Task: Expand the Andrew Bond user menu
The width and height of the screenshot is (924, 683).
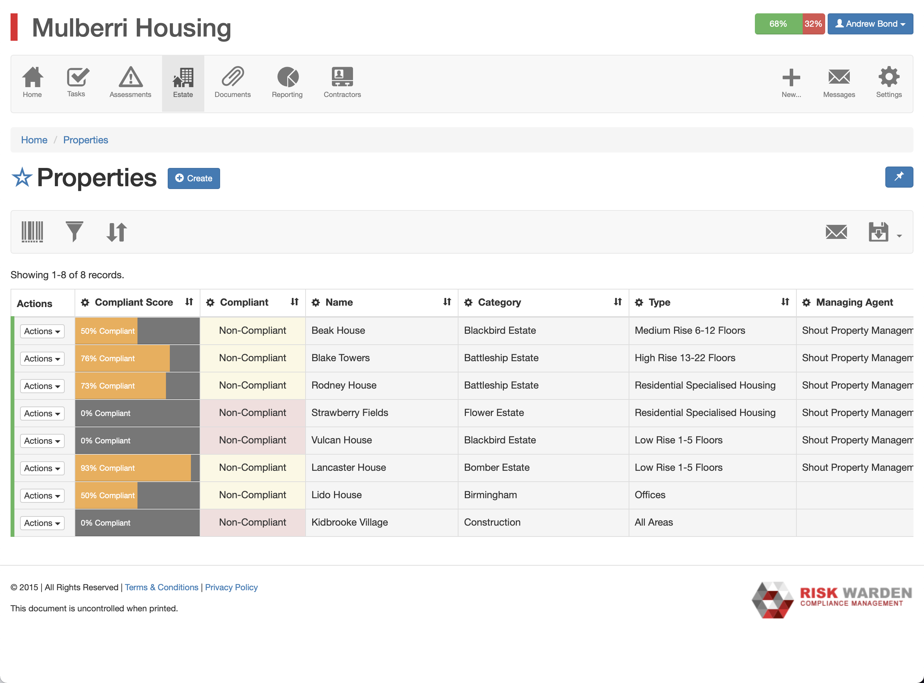Action: [x=870, y=24]
